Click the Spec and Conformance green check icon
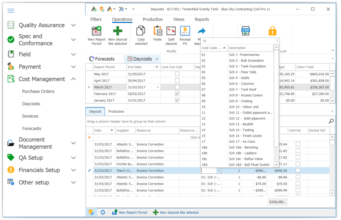Viewport: 341px width, 220px height. coord(11,39)
